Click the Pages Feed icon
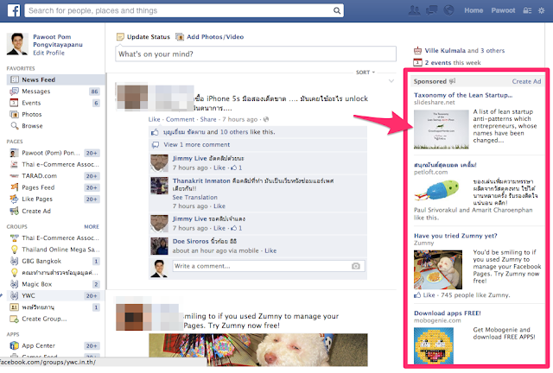The image size is (553, 373). [14, 187]
